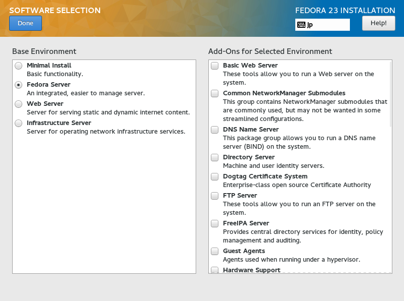The image size is (404, 301).
Task: Tick the DNS Name Server checkbox
Action: tap(214, 130)
